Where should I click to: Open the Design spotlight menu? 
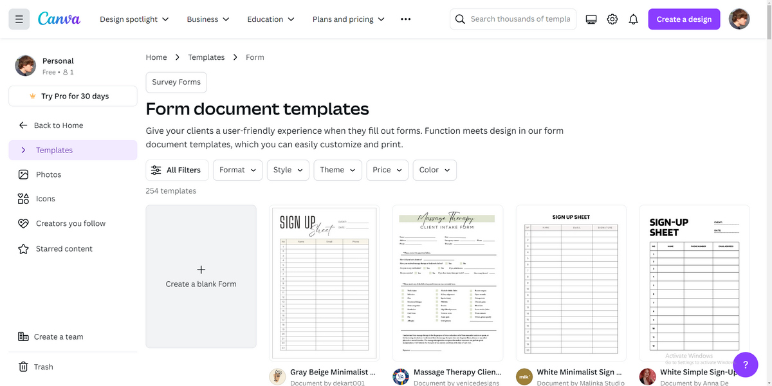(x=134, y=19)
